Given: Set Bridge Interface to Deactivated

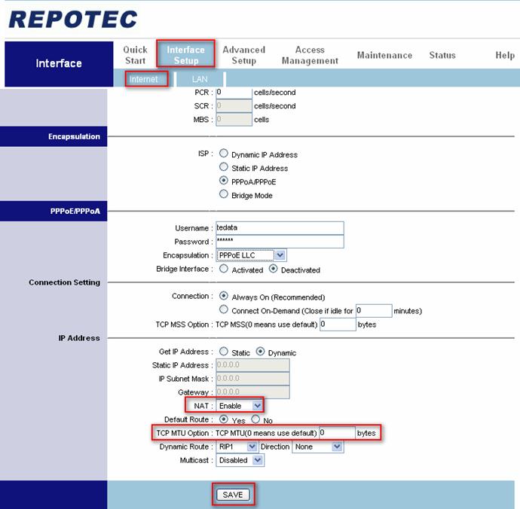Looking at the screenshot, I should point(273,268).
